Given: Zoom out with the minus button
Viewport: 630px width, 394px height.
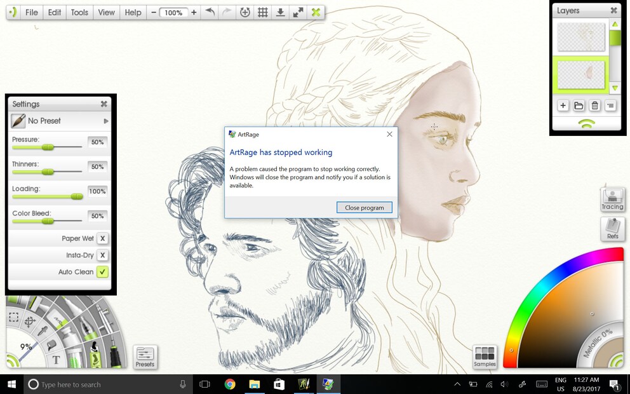Looking at the screenshot, I should 154,13.
